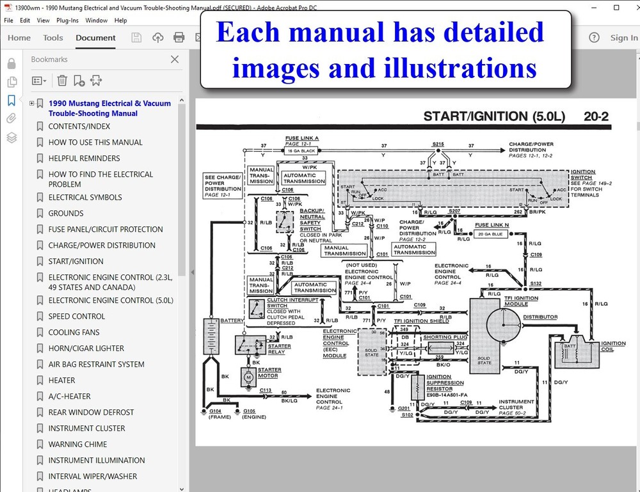Viewport: 640px width, 492px height.
Task: Close the Bookmarks panel
Action: coord(175,59)
